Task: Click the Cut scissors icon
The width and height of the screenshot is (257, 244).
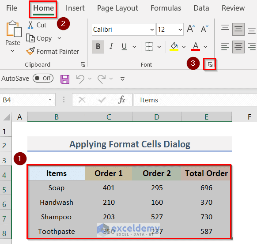Action: [x=30, y=25]
